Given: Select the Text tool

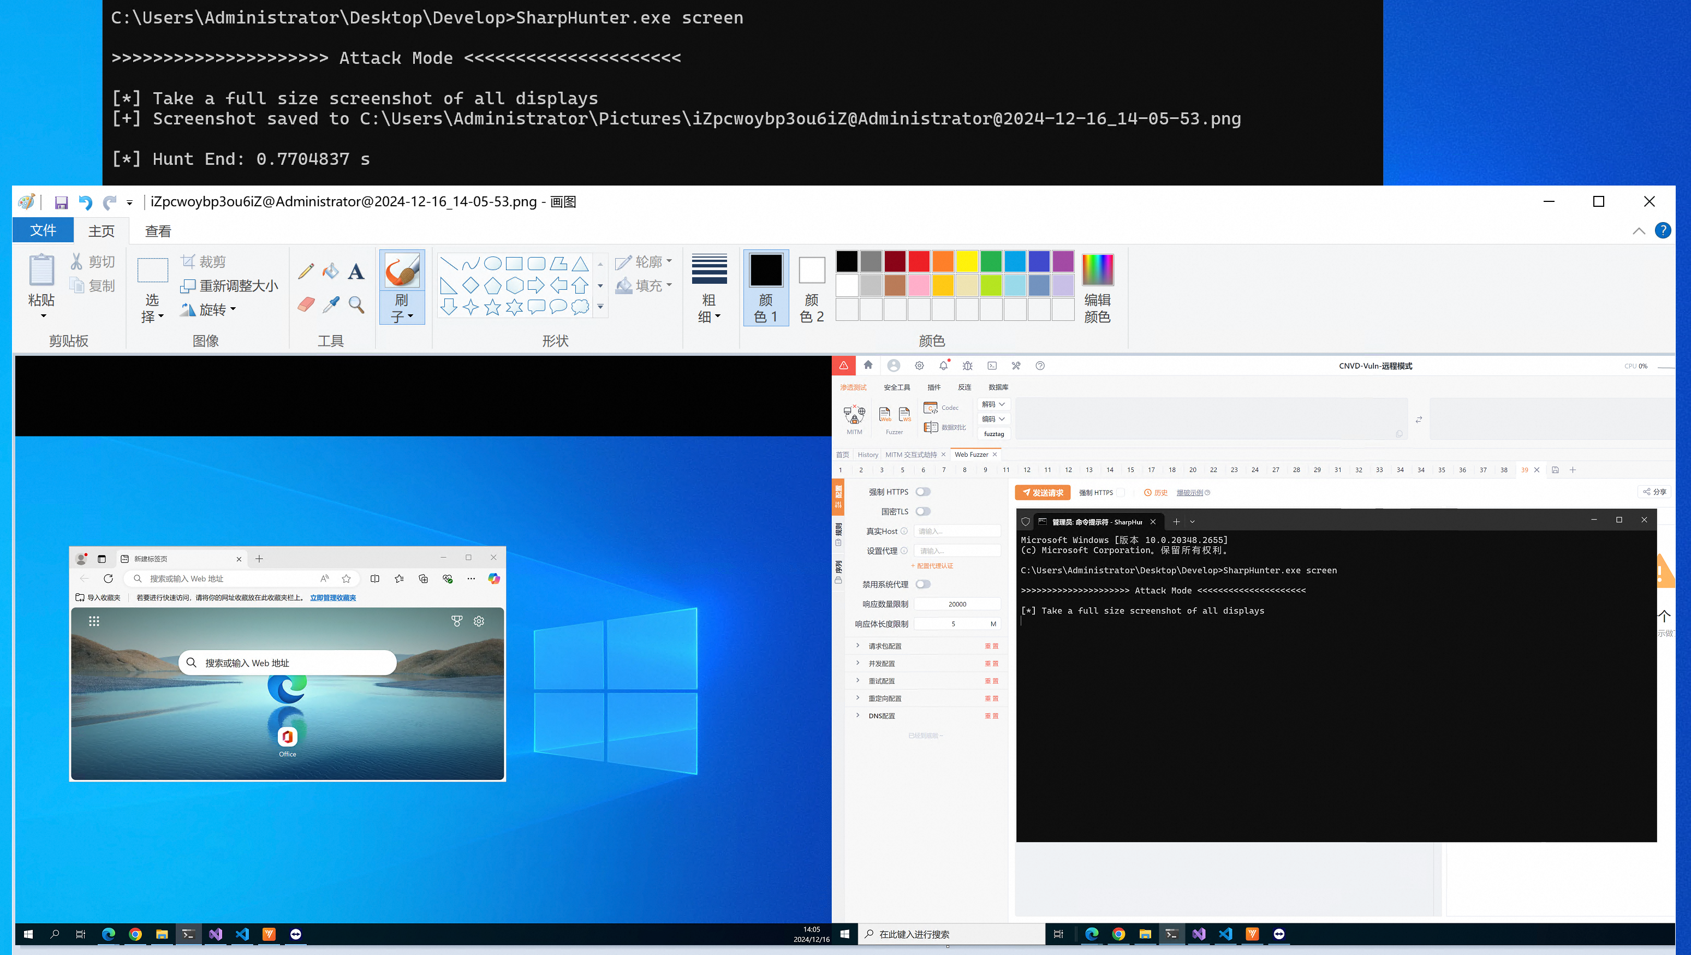Looking at the screenshot, I should pos(356,271).
